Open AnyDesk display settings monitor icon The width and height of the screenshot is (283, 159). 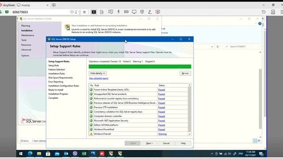point(134,12)
